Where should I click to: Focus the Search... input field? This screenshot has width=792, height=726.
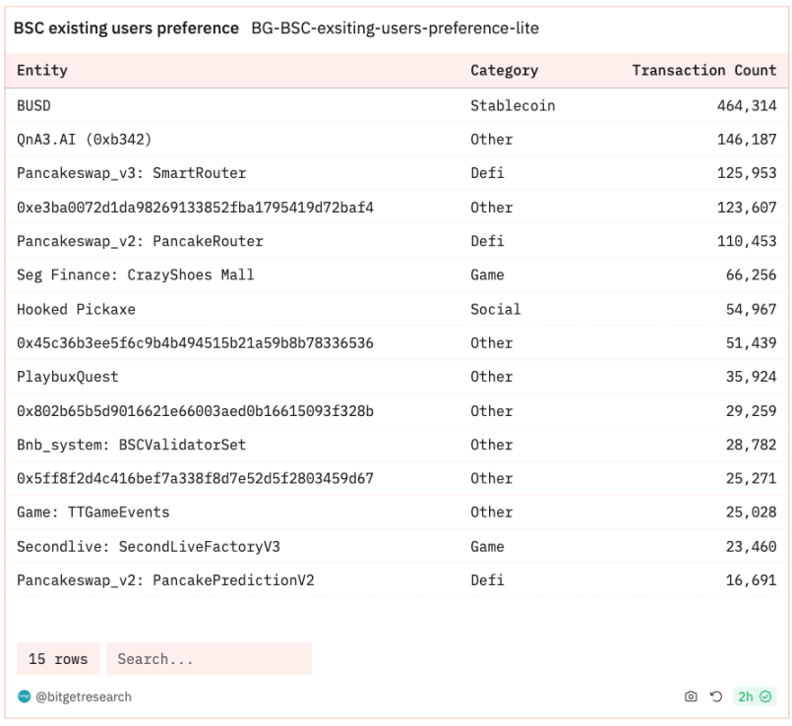click(x=208, y=659)
